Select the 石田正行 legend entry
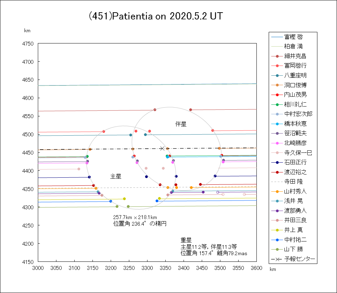This screenshot has height=293, width=337. 295,162
